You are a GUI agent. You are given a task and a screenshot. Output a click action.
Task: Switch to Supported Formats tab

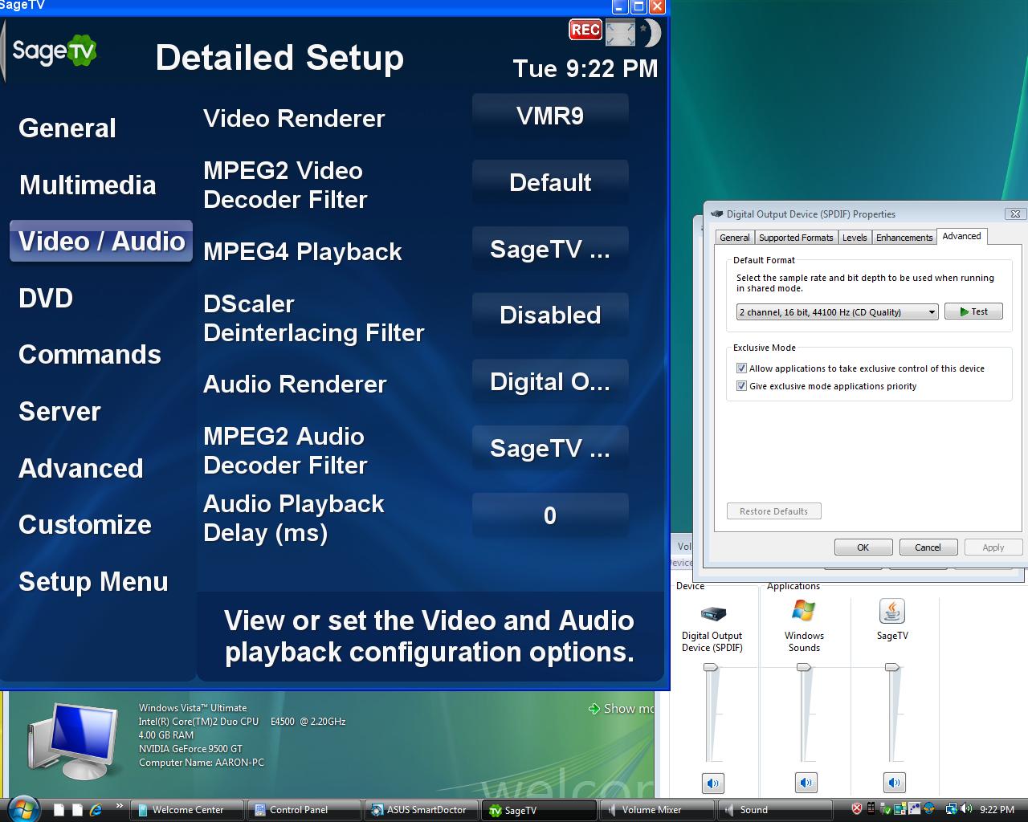click(x=796, y=238)
